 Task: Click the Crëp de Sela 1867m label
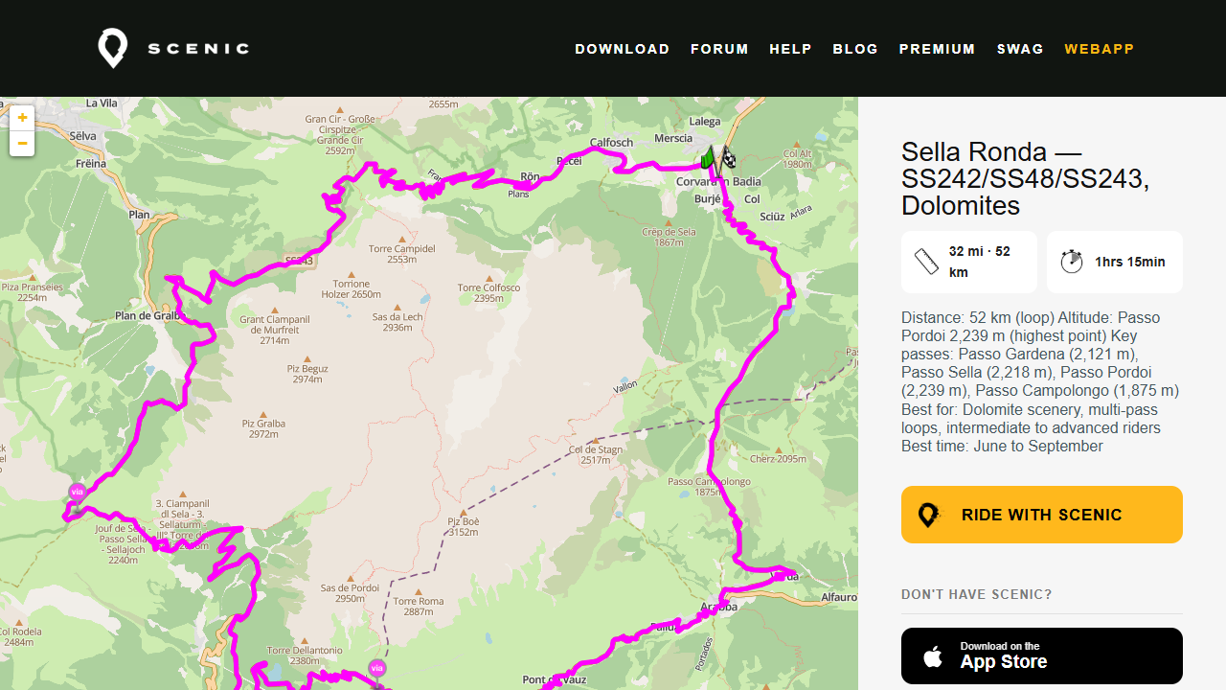670,237
